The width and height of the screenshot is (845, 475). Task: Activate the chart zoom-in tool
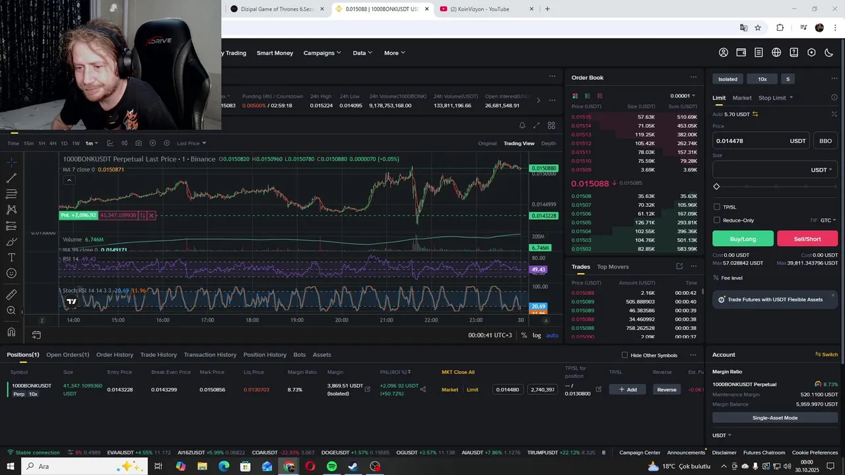[x=11, y=310]
